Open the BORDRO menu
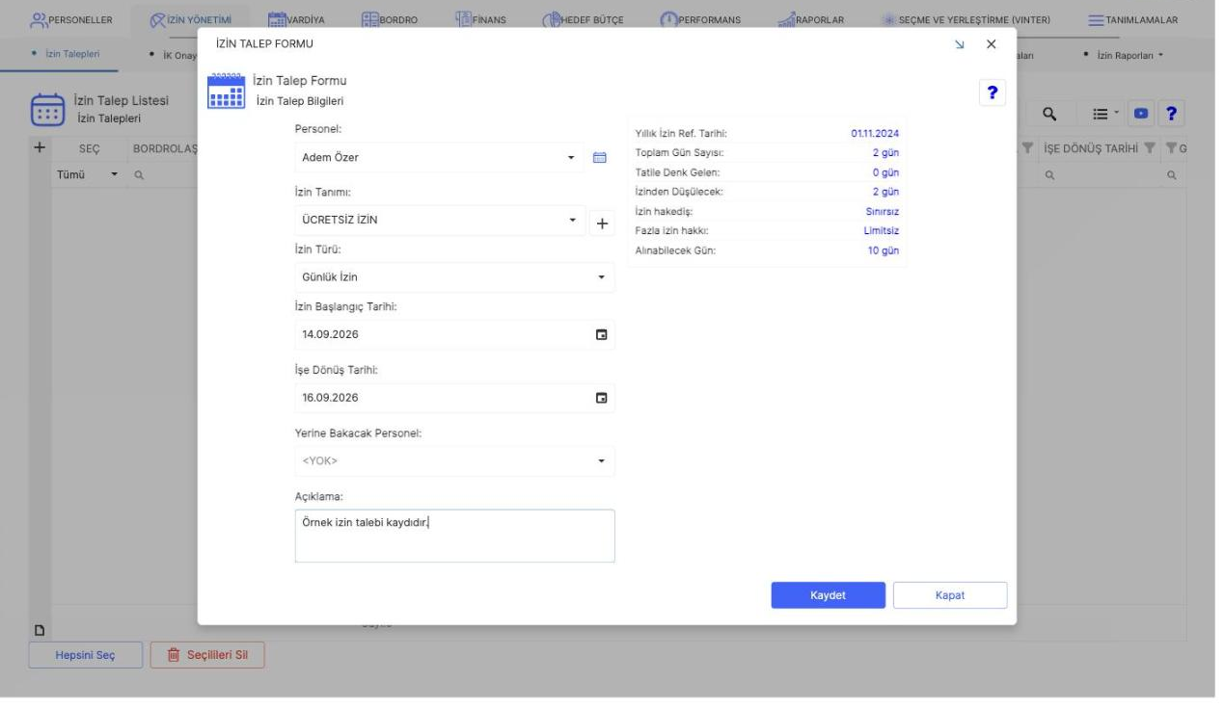Viewport: 1225px width, 708px height. (389, 19)
